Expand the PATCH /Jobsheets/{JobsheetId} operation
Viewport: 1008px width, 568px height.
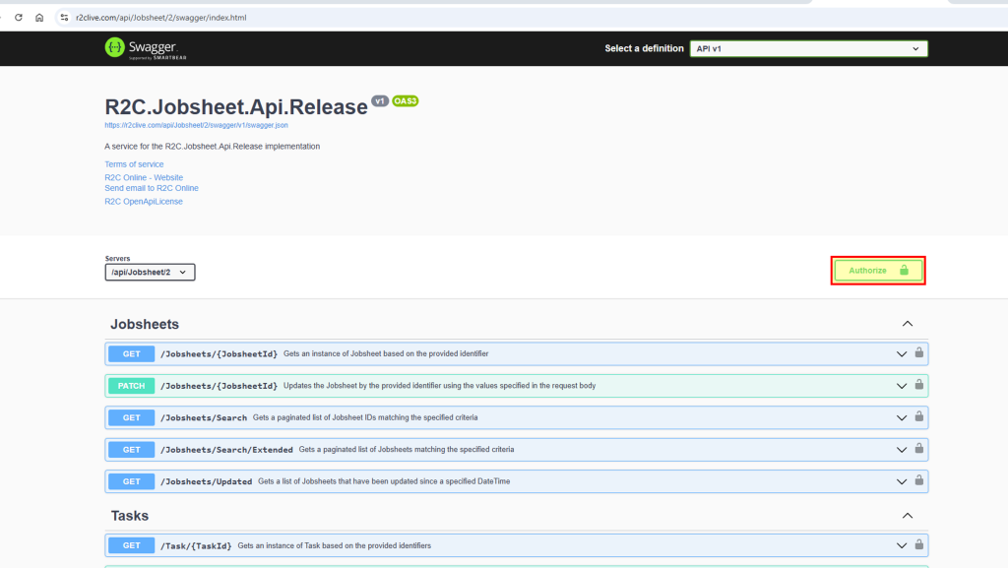(900, 385)
